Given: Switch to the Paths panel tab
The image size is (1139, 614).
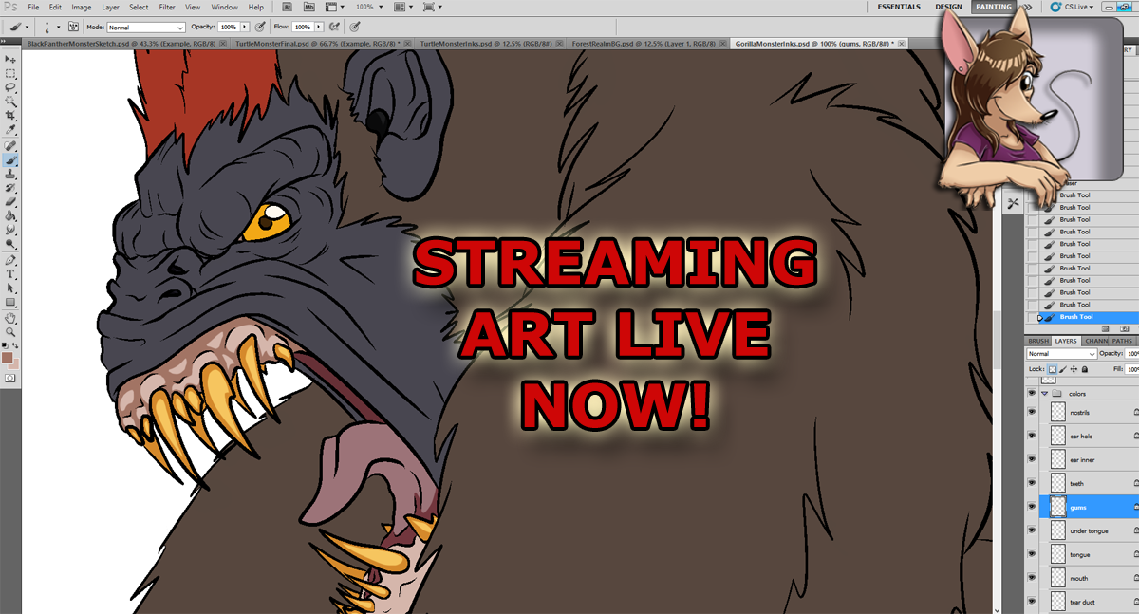Looking at the screenshot, I should click(1122, 341).
